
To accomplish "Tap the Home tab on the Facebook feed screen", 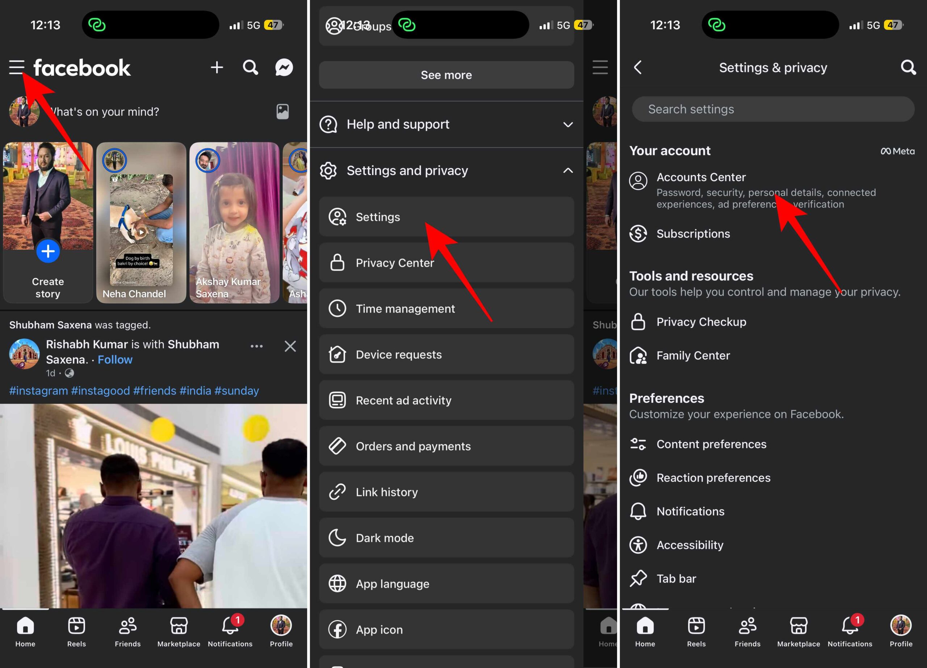I will (25, 632).
